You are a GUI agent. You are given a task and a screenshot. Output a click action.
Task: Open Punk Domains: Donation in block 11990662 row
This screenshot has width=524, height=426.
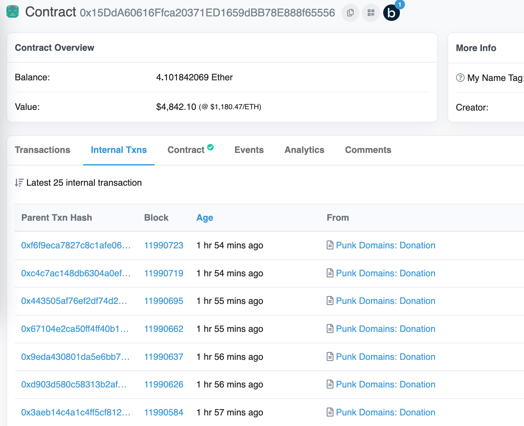(x=385, y=329)
